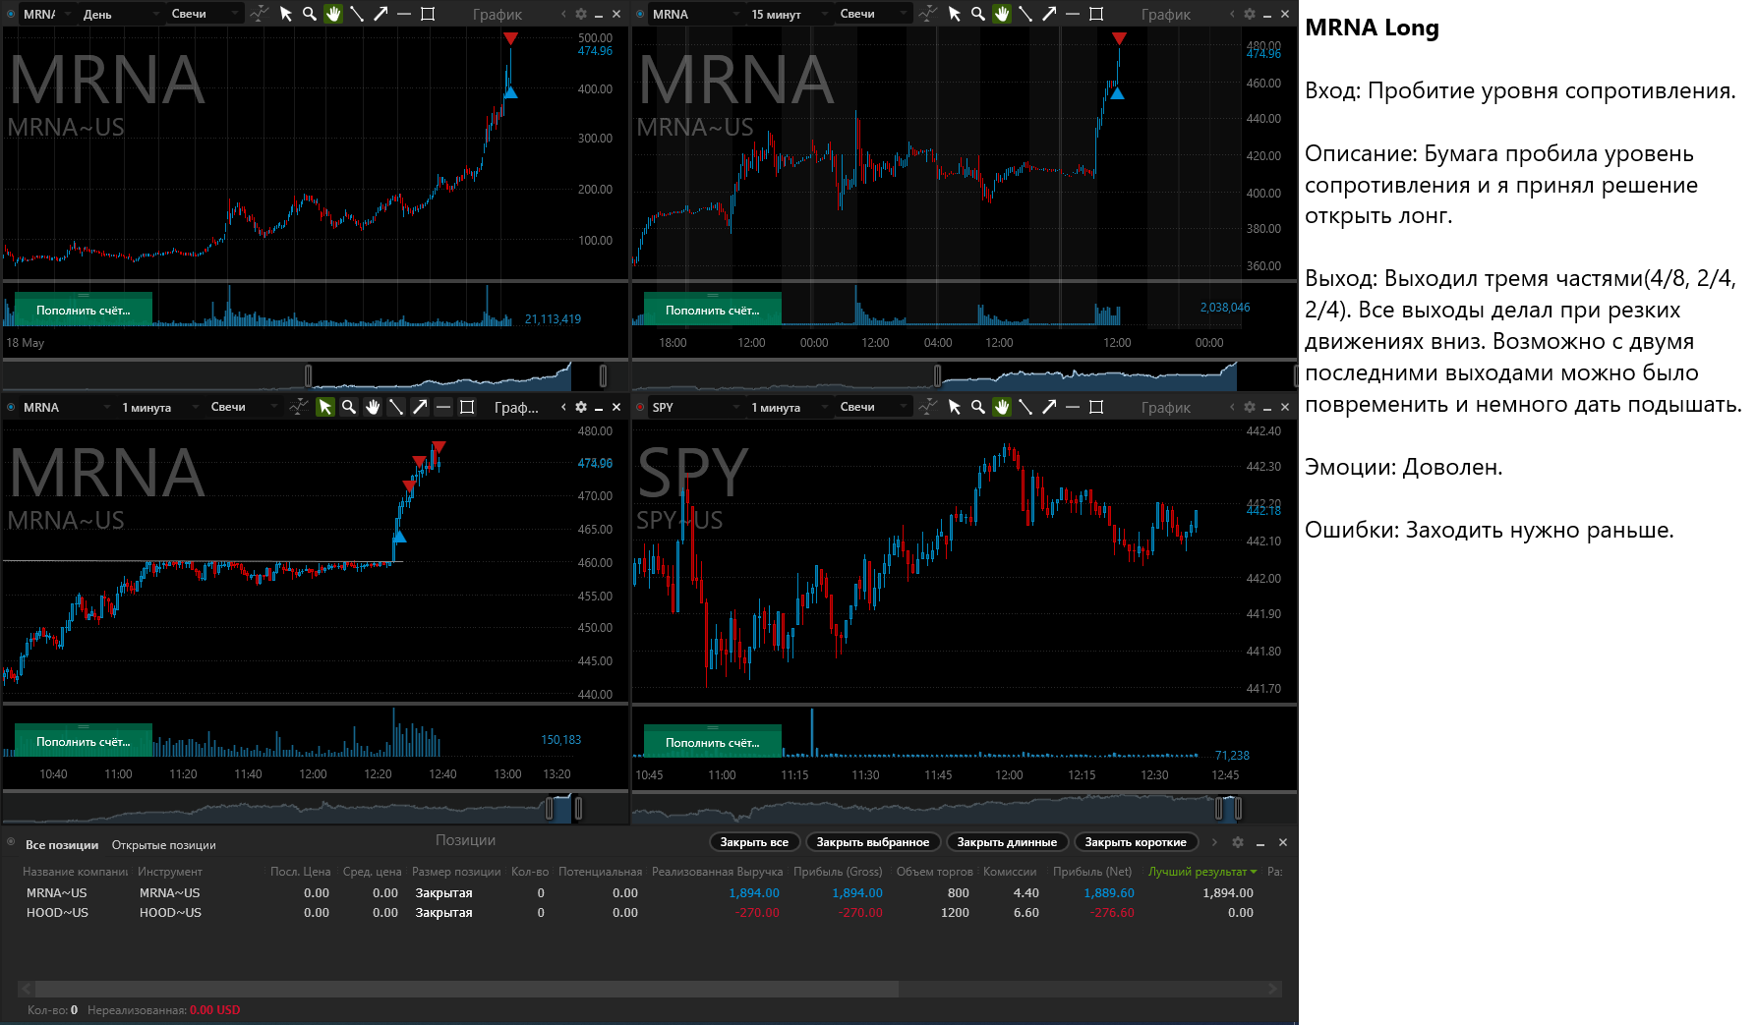
Task: Open '1 минута' timeframe dropdown in MRNA chart
Action: pyautogui.click(x=159, y=407)
